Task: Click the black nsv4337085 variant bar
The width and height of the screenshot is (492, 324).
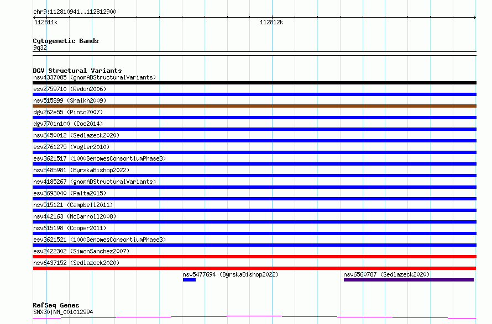Action: tap(254, 83)
